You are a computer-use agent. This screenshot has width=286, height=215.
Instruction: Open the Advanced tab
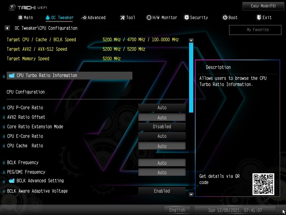(93, 18)
